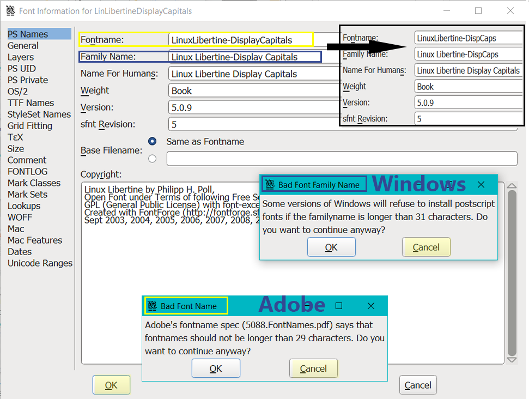Open the General section
The width and height of the screenshot is (529, 399).
(23, 46)
